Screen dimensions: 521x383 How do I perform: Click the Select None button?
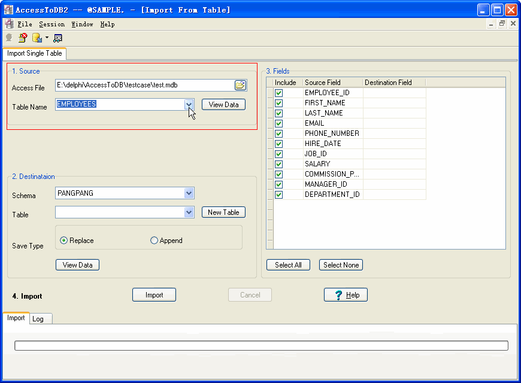[x=341, y=265]
